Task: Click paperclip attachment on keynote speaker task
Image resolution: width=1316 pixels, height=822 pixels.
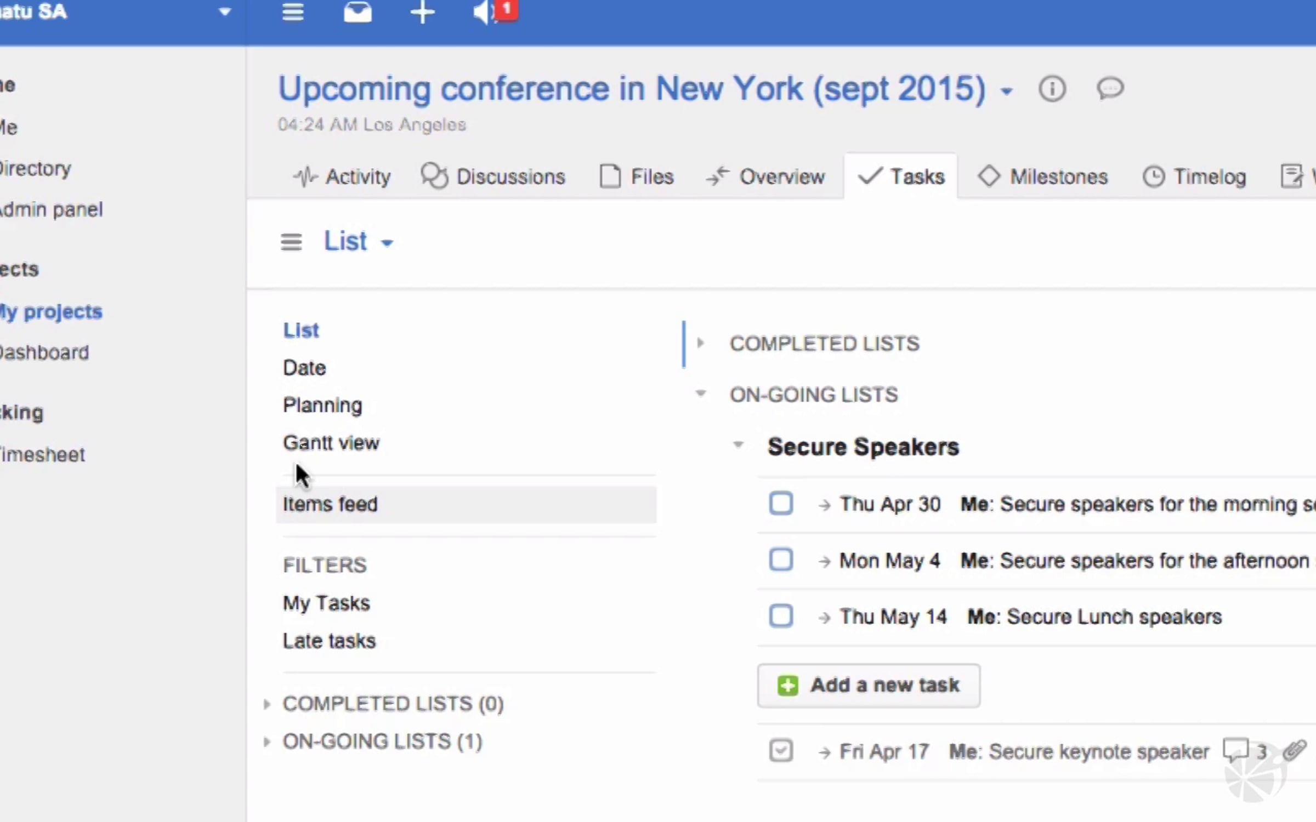Action: (x=1295, y=750)
